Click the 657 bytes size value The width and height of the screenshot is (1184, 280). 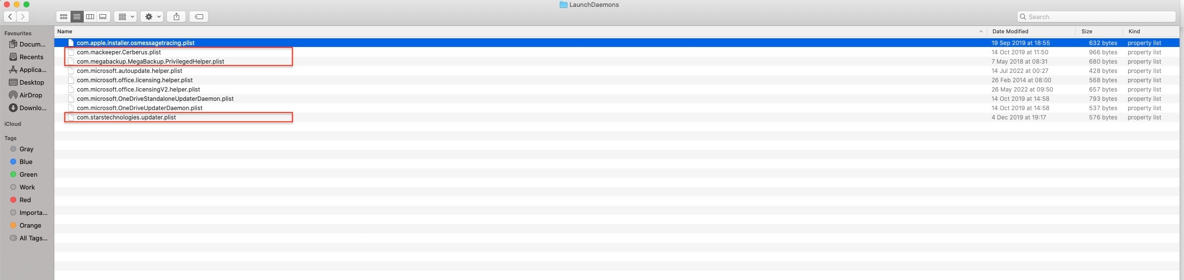[x=1103, y=89]
